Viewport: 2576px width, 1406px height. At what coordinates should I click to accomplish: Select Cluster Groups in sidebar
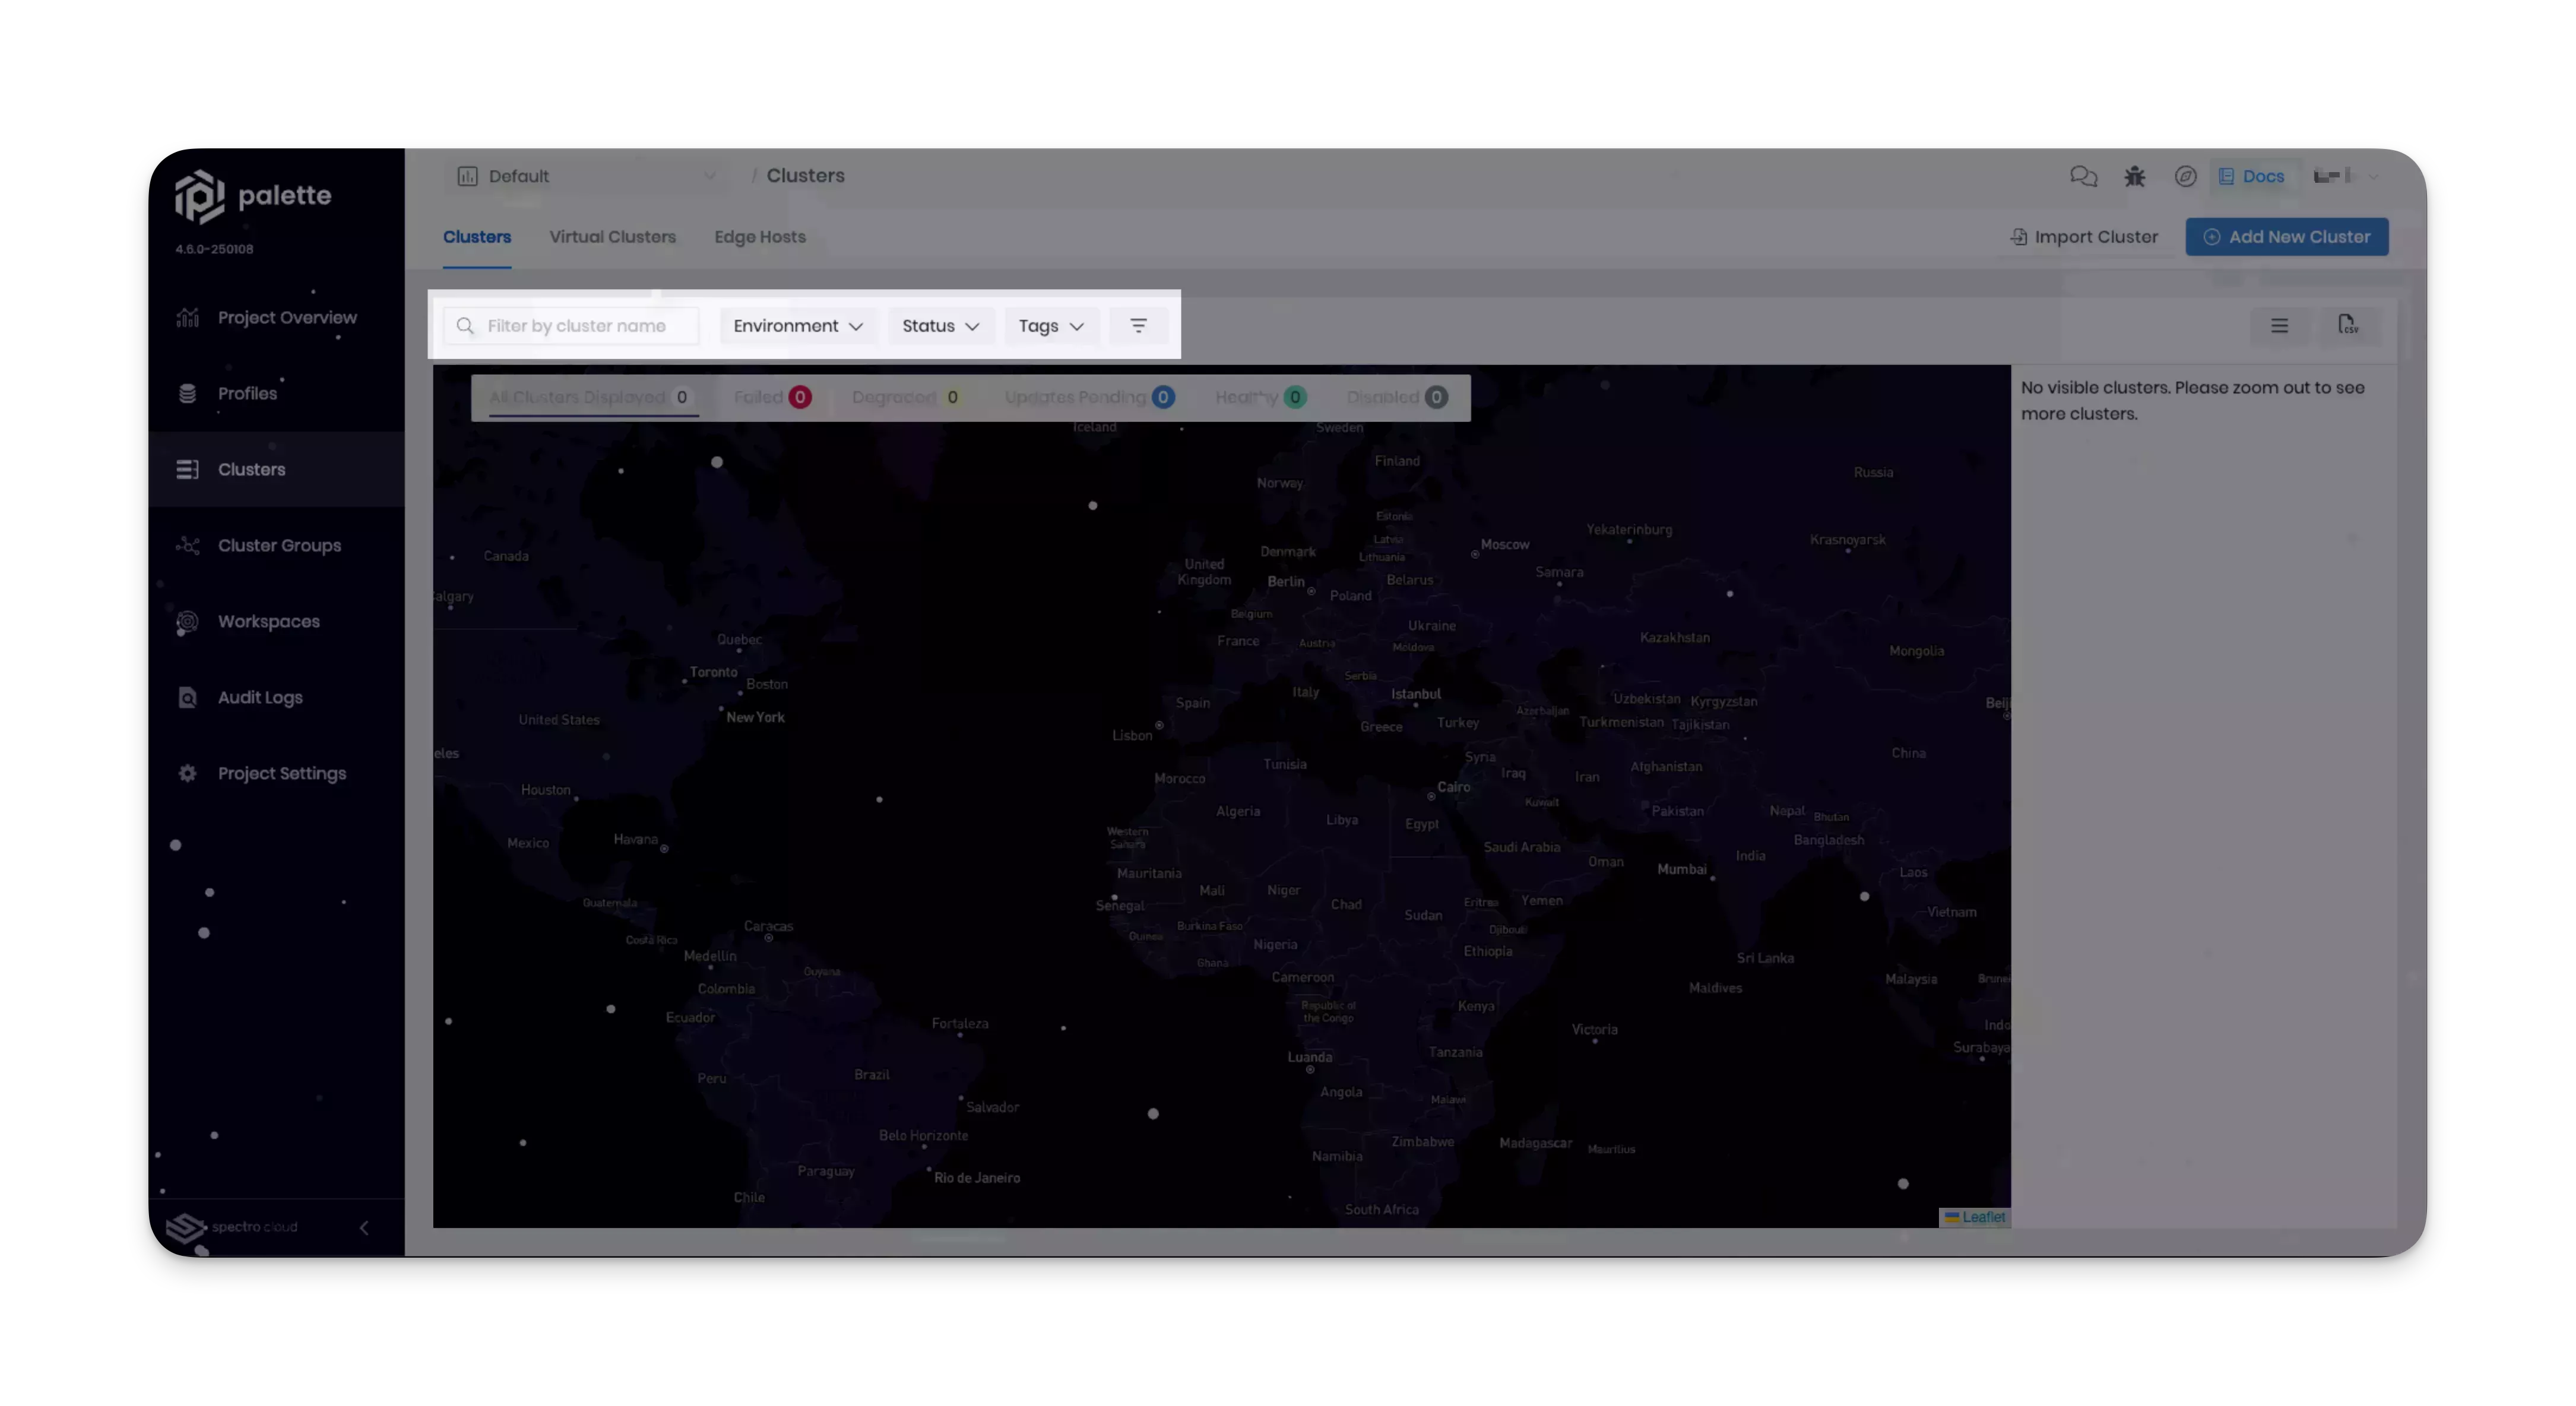(278, 544)
